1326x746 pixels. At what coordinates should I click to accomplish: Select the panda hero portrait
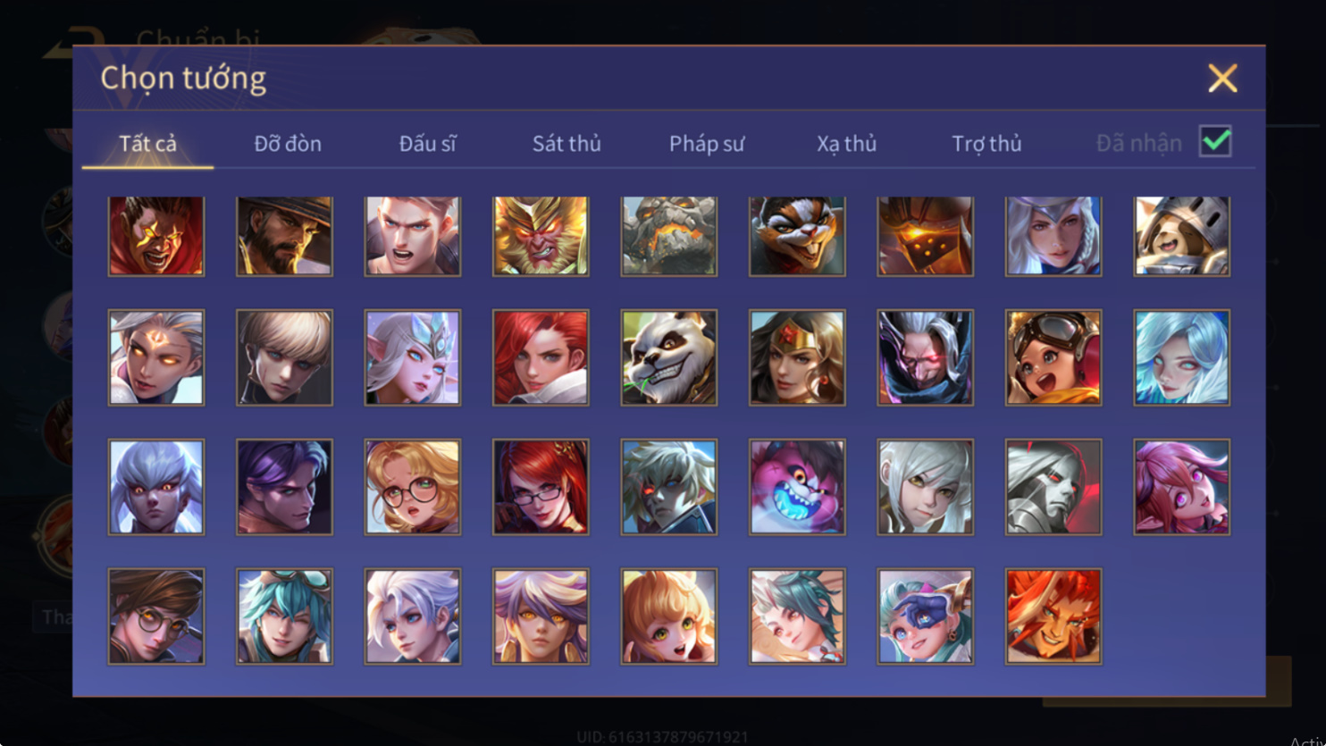click(x=669, y=357)
